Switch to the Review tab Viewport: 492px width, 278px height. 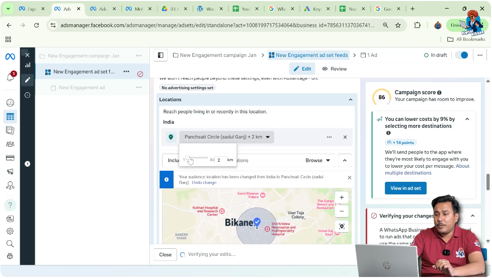(335, 69)
